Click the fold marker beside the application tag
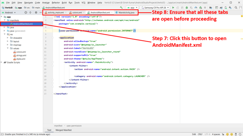 coord(53,38)
